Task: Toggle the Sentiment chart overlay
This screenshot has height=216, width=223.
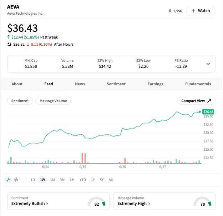Action: 20,101
